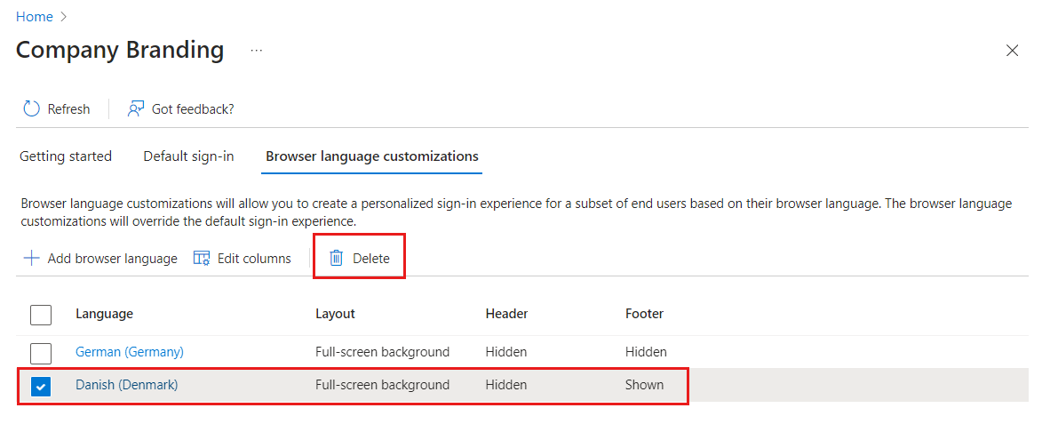Viewport: 1042px width, 432px height.
Task: Click the Danish row's Footer Shown value
Action: point(644,385)
